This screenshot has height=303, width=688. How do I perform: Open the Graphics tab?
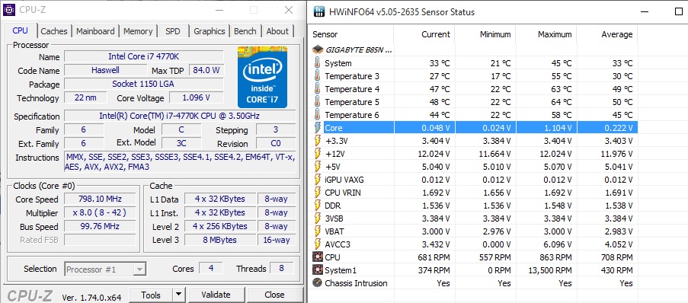pyautogui.click(x=210, y=31)
